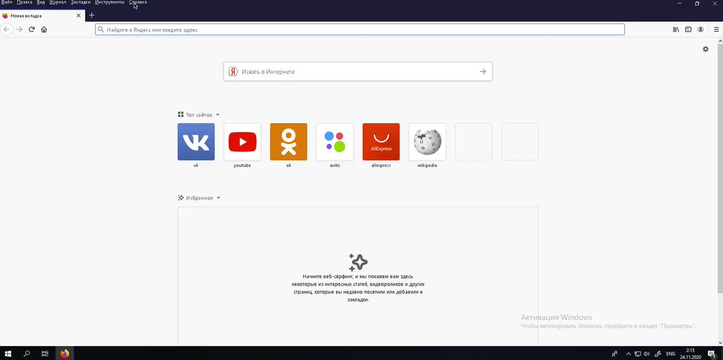
Task: Open the Закладки menu
Action: (80, 2)
